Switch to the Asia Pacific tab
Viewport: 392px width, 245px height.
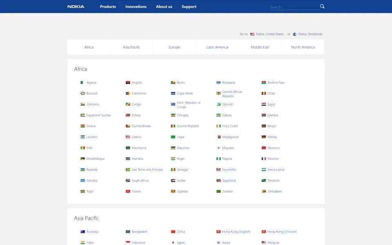131,47
